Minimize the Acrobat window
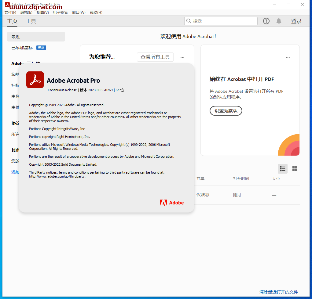The height and width of the screenshot is (299, 312). click(275, 5)
